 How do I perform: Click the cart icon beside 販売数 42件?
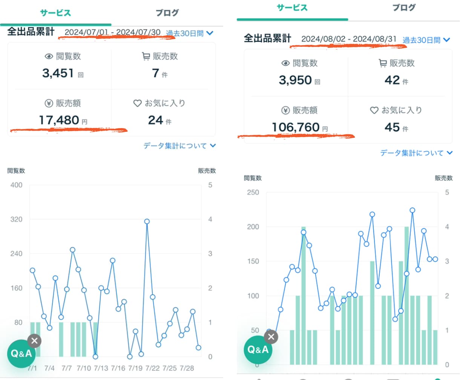[383, 63]
